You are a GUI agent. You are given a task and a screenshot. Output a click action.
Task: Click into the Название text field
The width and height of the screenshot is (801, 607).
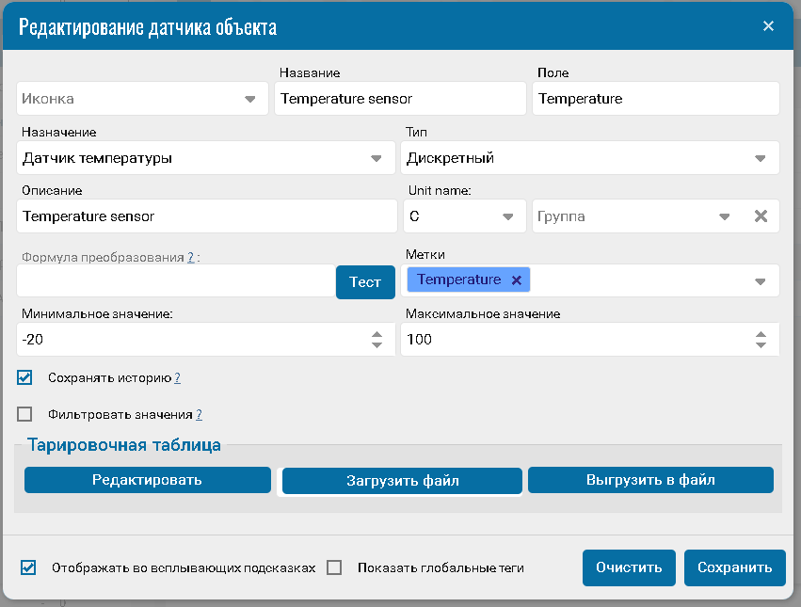400,99
